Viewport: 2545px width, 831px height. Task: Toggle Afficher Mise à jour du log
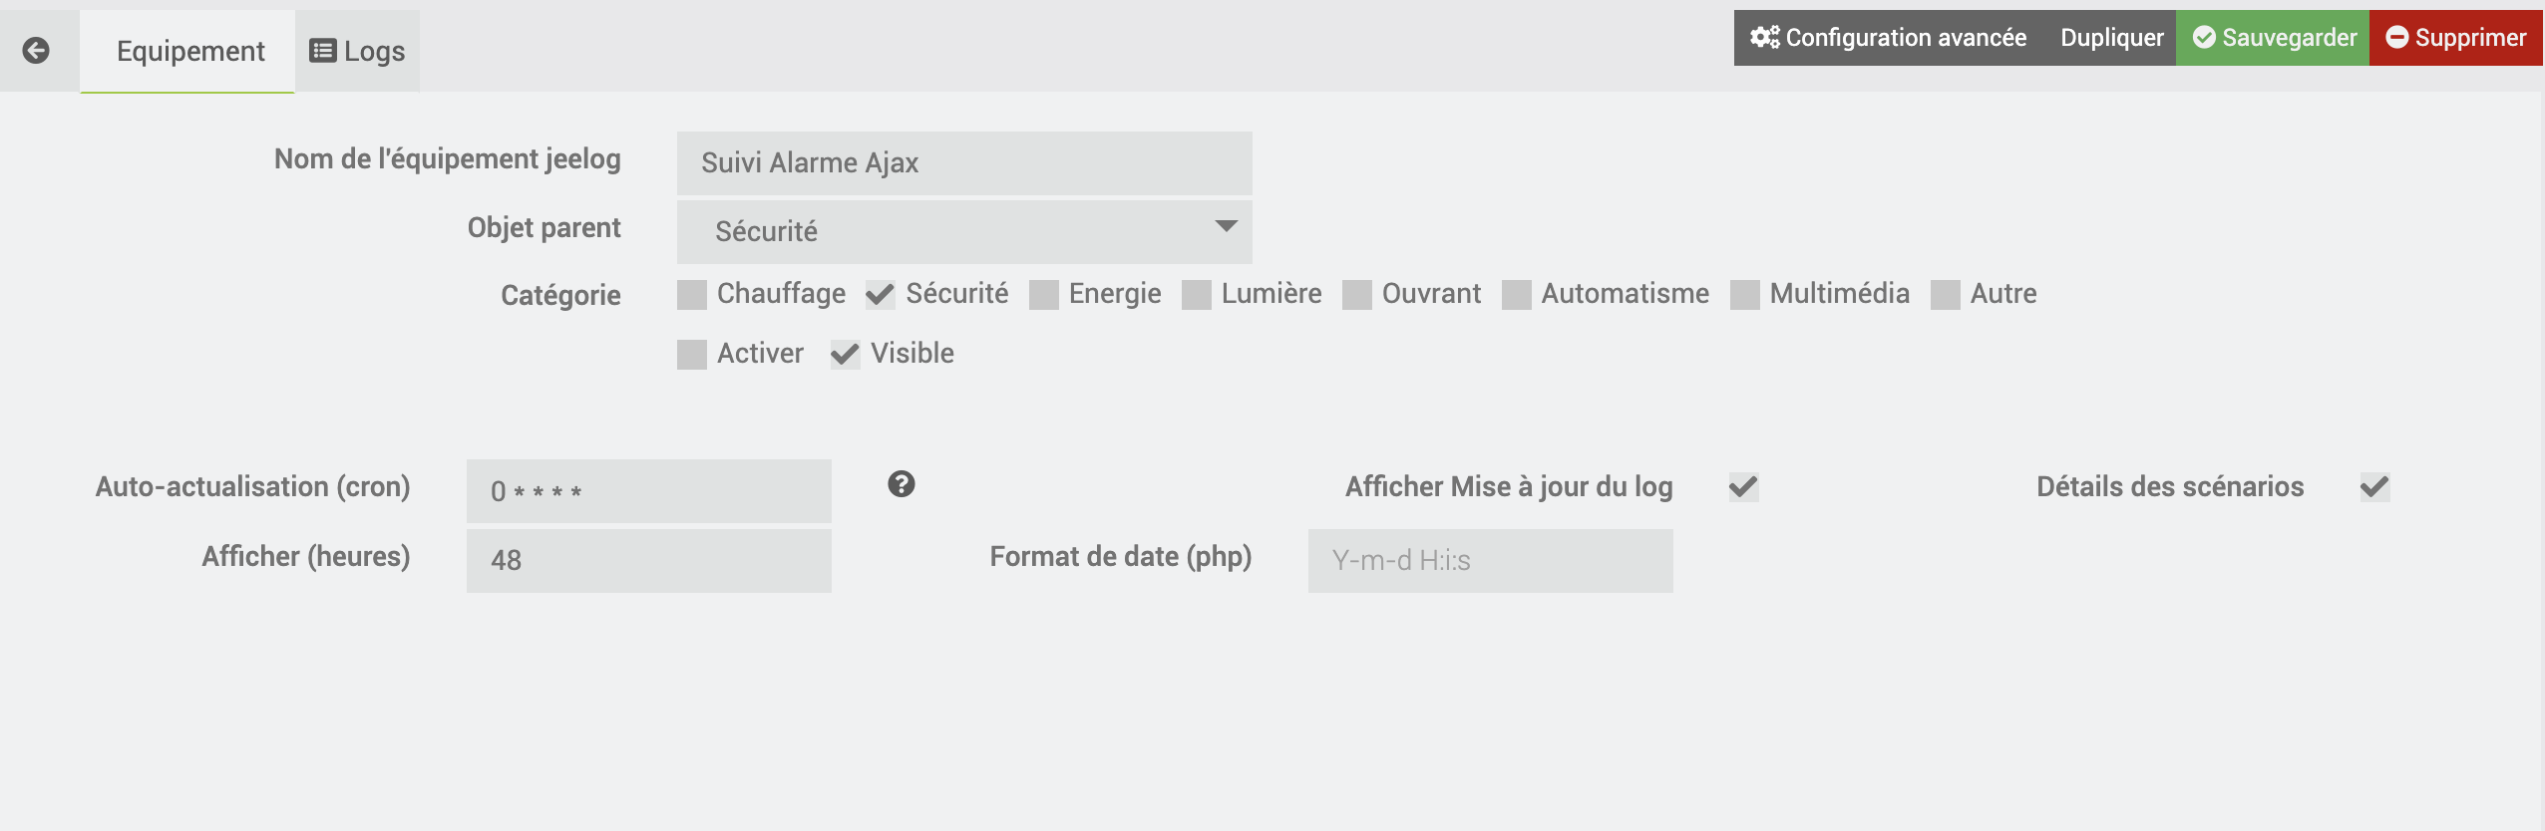(1743, 487)
